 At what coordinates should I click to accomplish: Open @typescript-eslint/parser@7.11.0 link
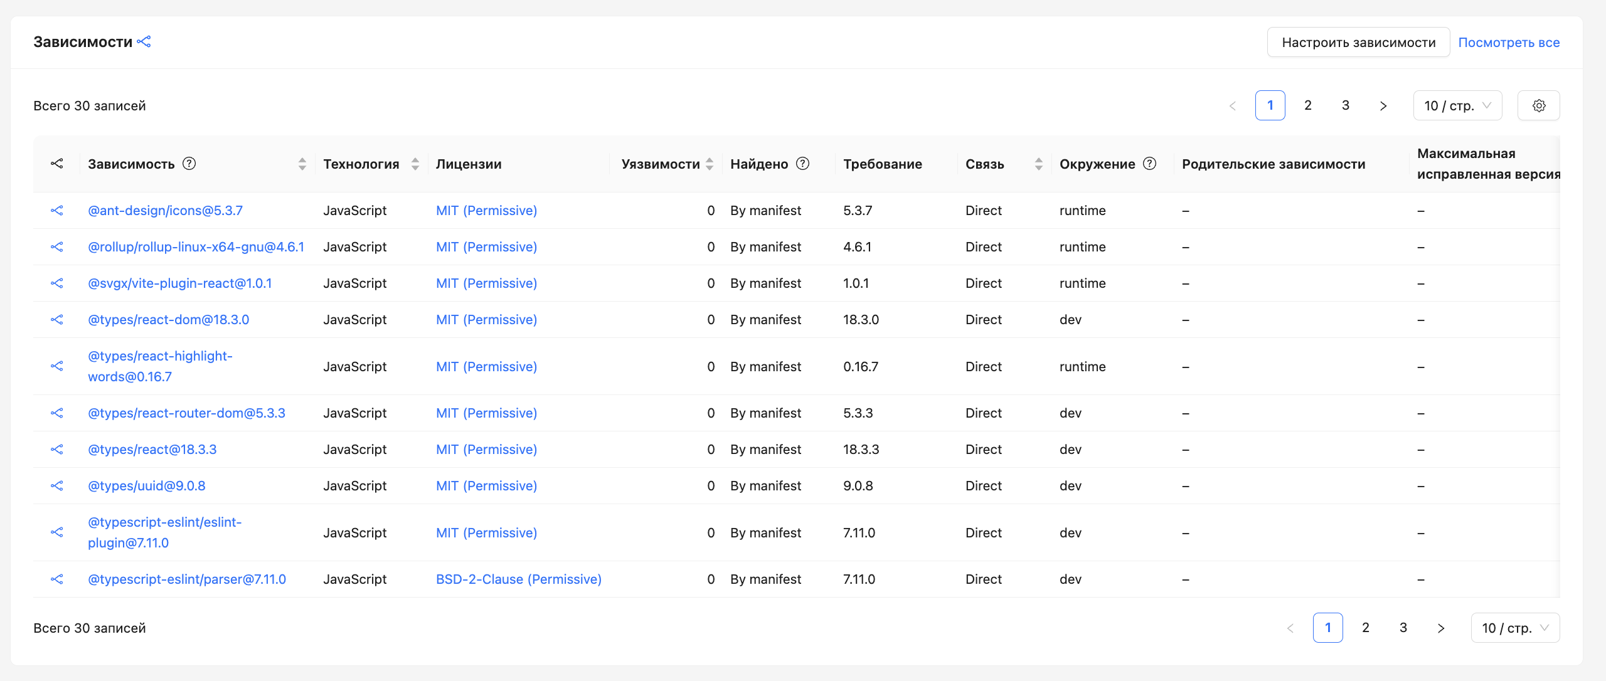click(186, 579)
